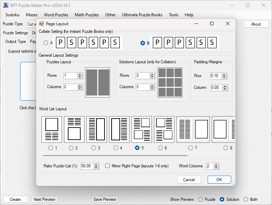
Task: Cancel the Page Layout dialog
Action: (x=189, y=180)
